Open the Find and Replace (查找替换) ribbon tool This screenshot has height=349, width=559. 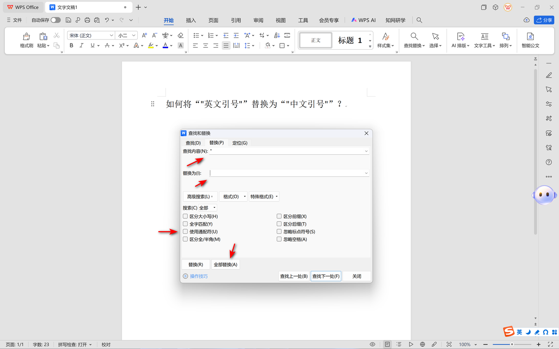point(414,40)
